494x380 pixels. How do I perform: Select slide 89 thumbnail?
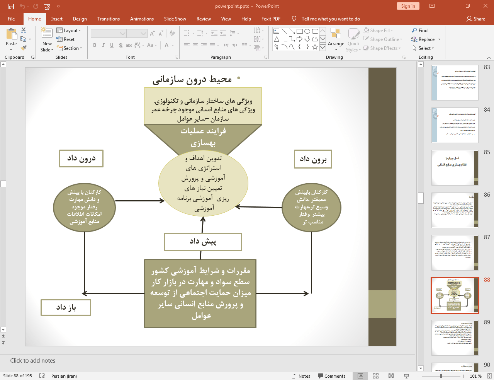click(455, 338)
